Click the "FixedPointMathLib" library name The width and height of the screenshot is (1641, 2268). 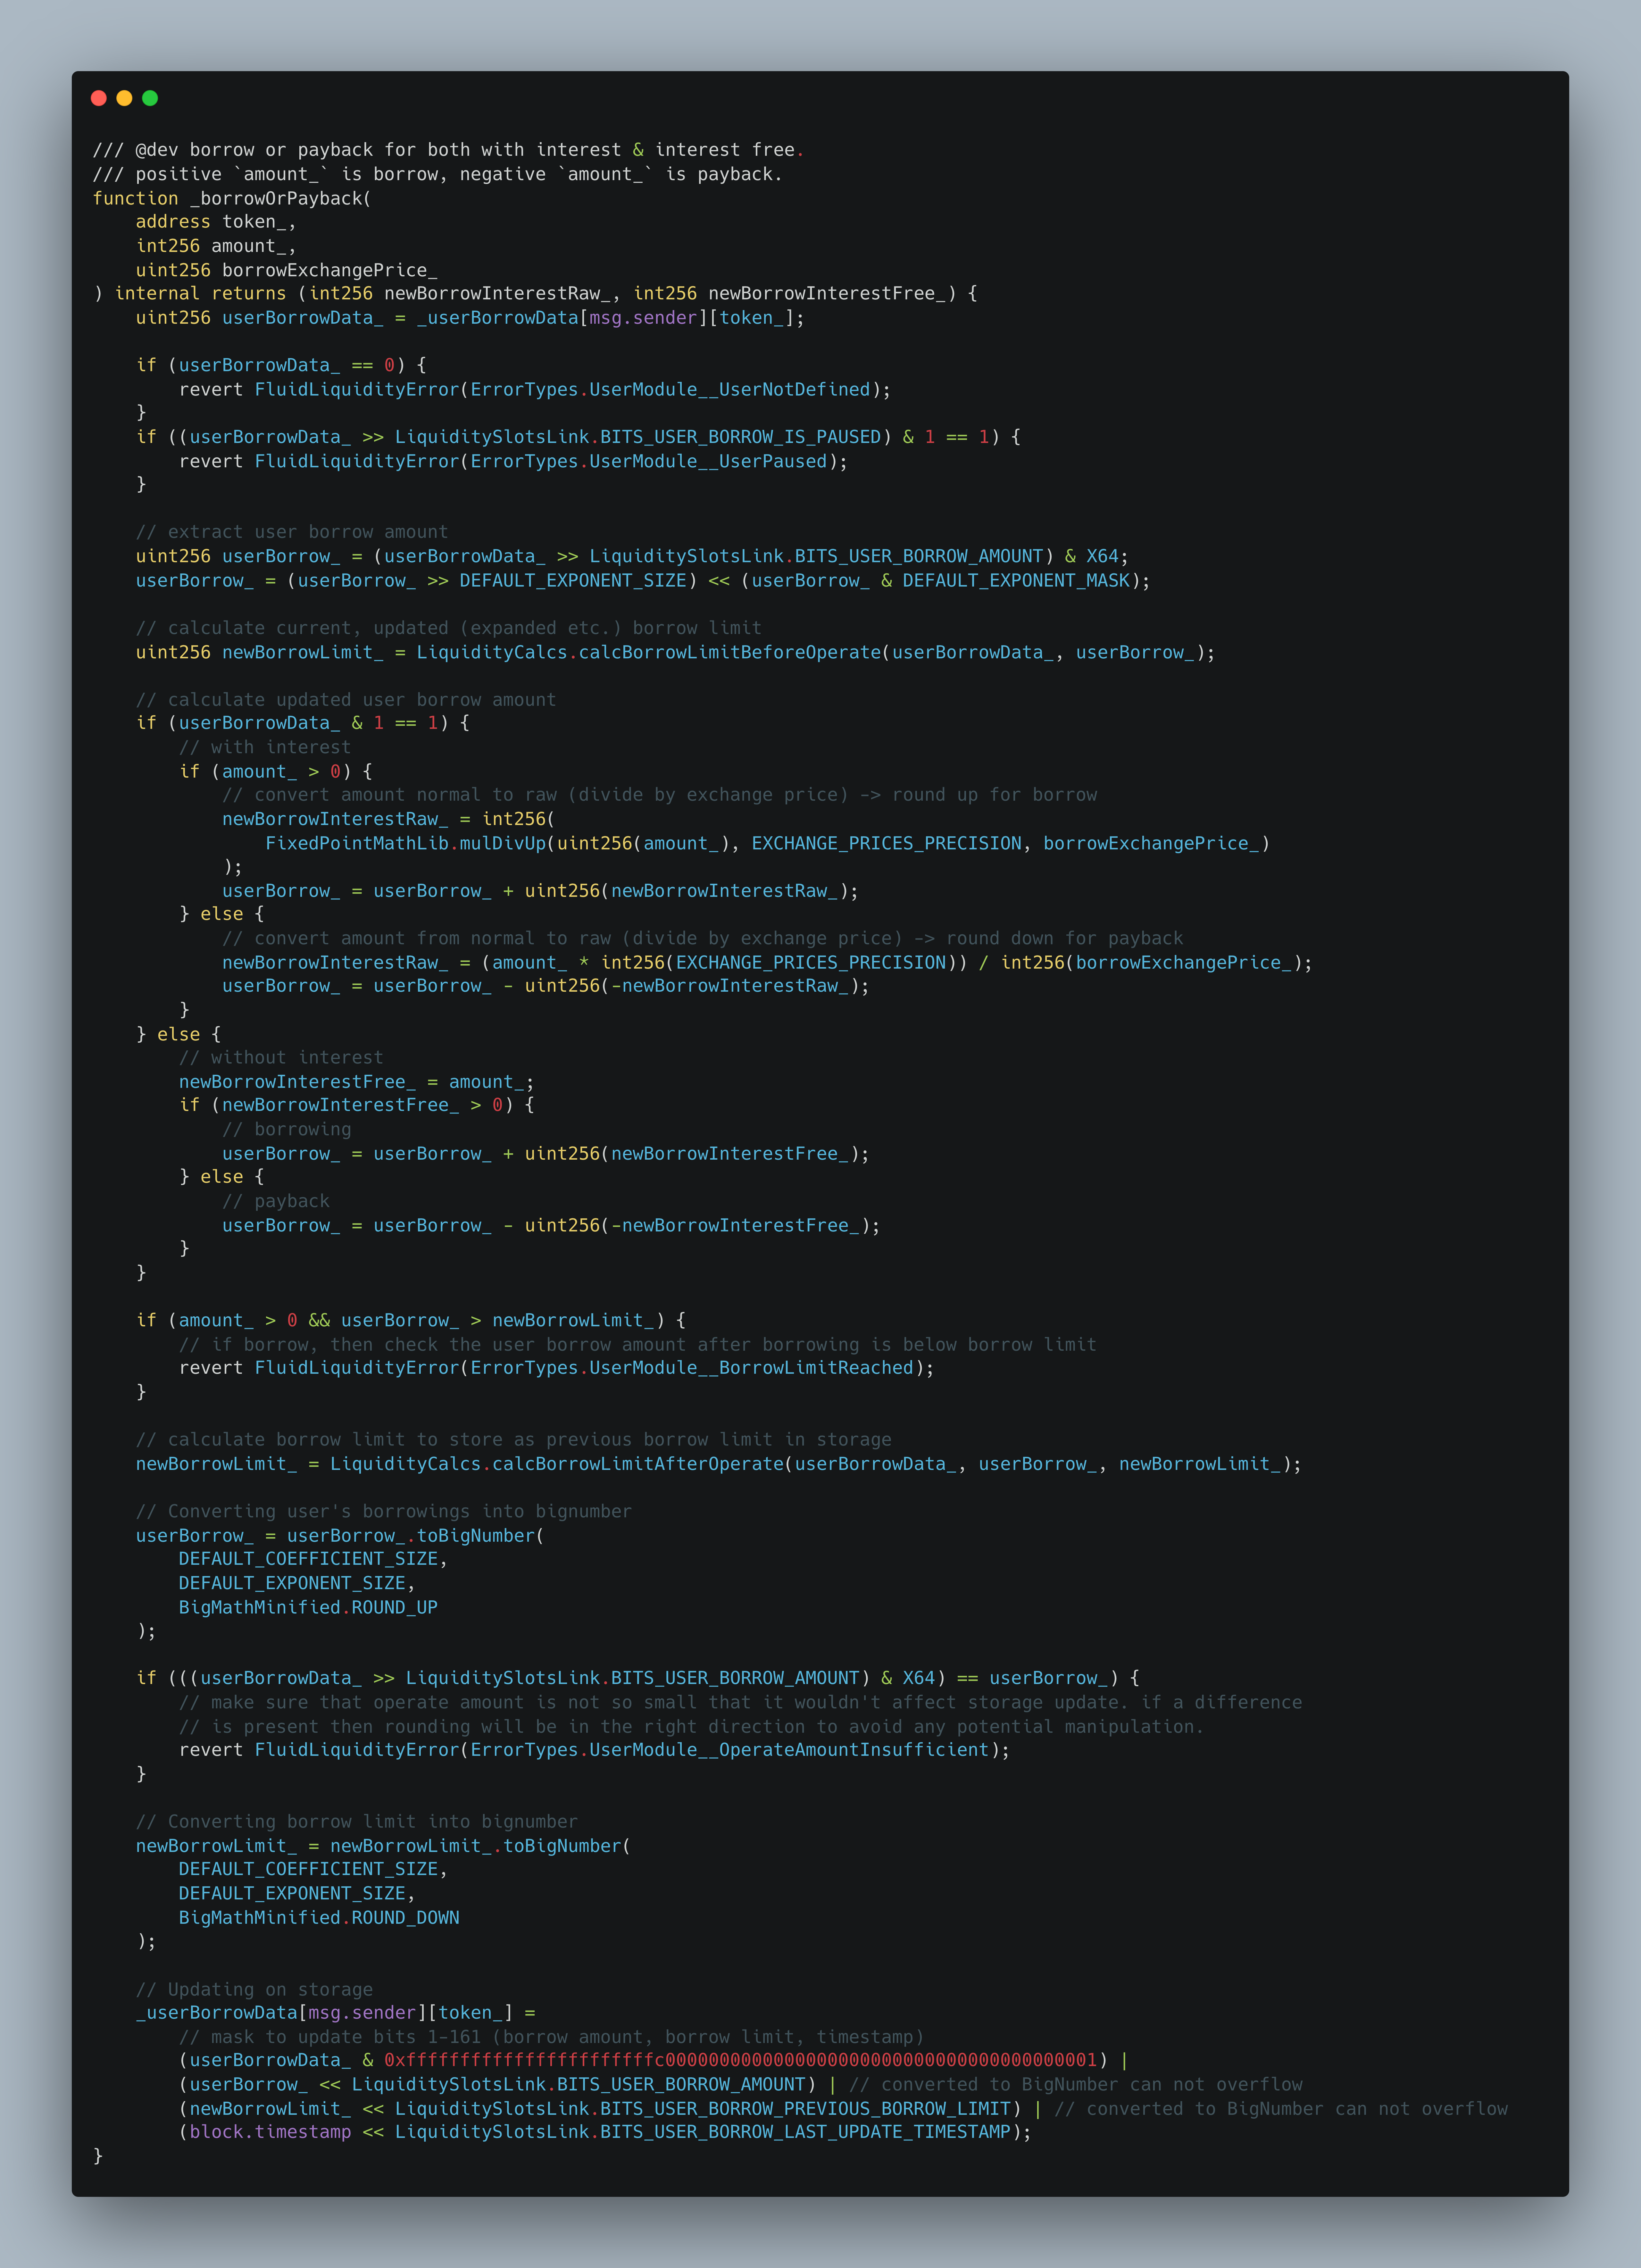357,843
